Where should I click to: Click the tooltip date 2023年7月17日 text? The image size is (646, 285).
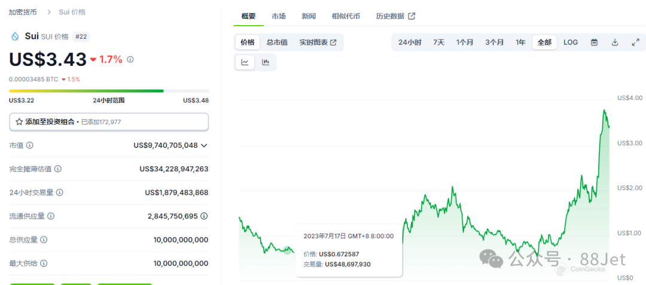tap(324, 237)
